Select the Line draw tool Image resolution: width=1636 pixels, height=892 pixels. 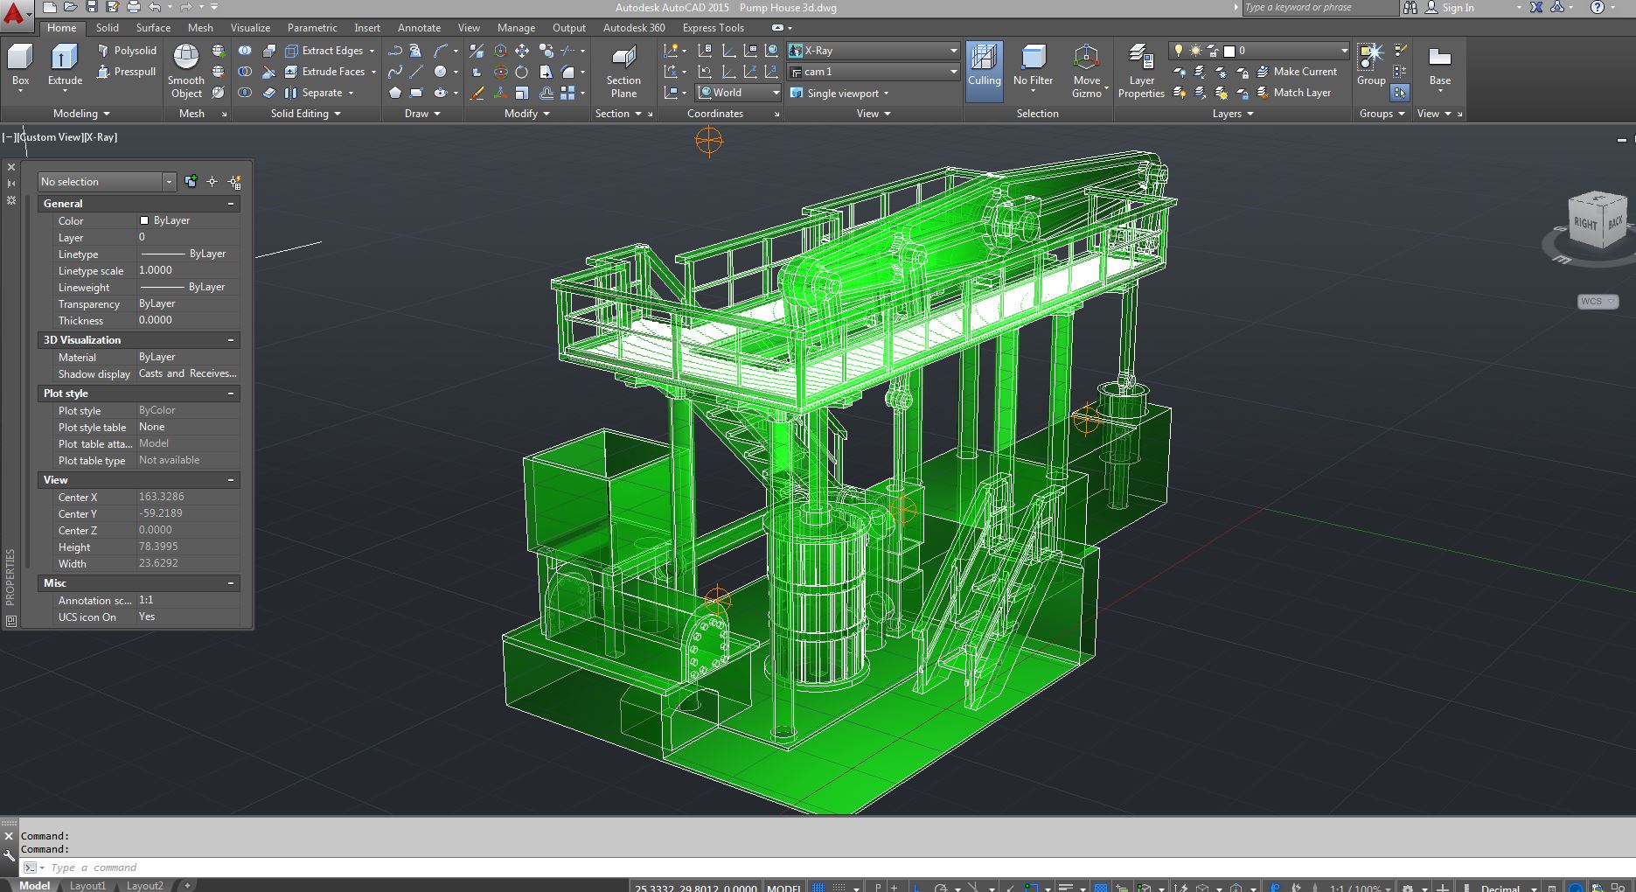tap(416, 72)
